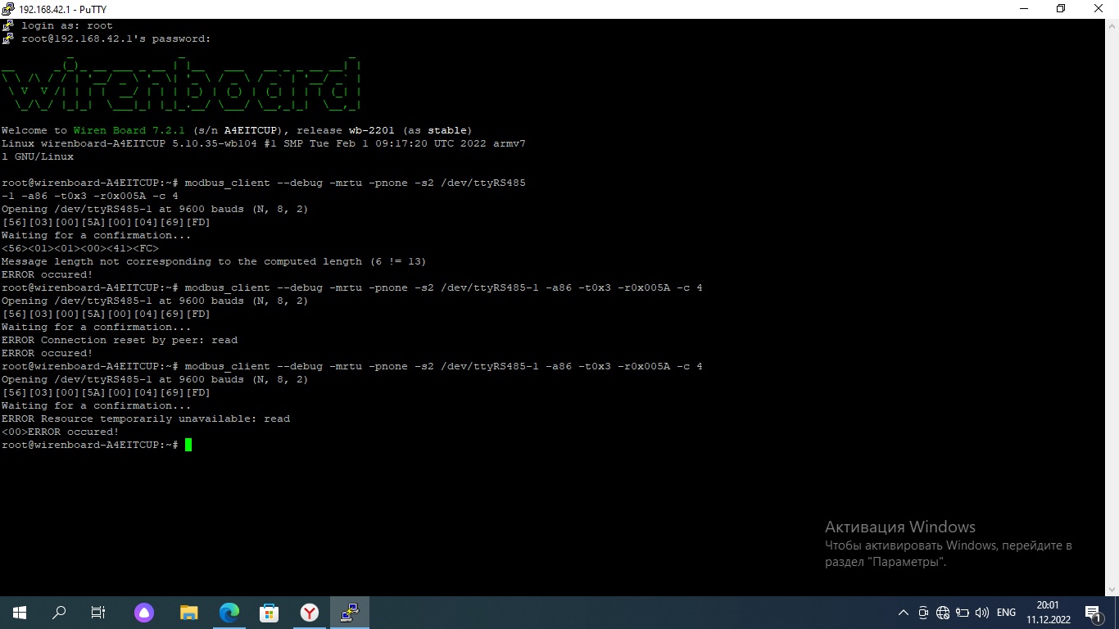Screen dimensions: 1119x629
Task: Launch Microsoft Edge from taskbar
Action: (x=229, y=613)
